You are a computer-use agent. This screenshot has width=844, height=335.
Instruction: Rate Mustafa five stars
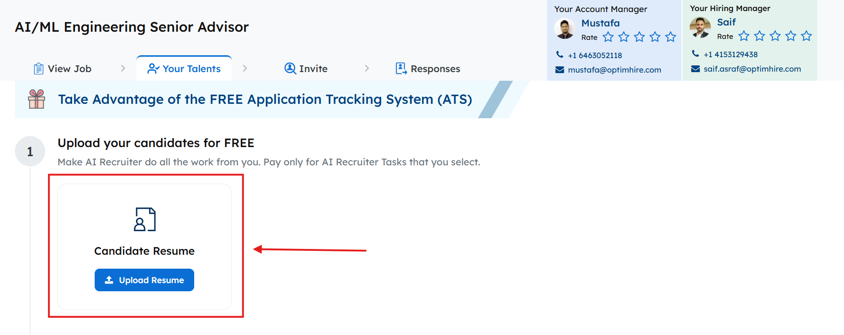click(x=670, y=37)
